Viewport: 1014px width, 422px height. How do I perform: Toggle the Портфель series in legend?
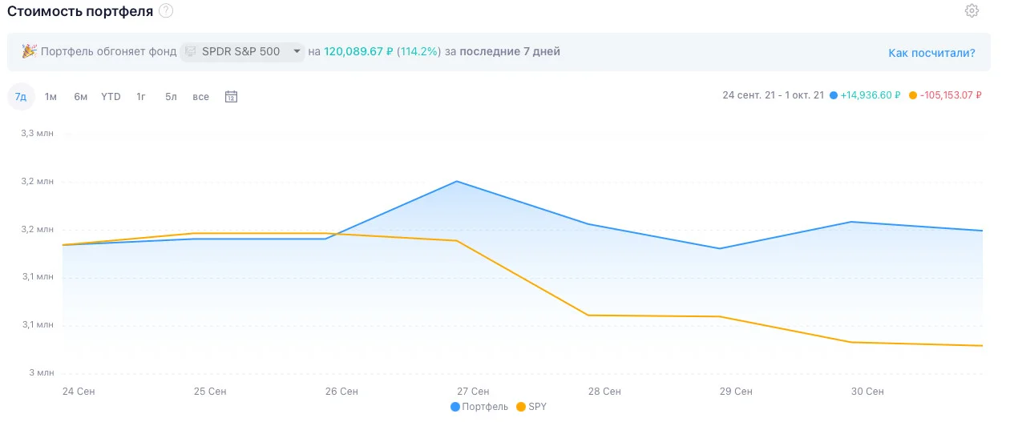pyautogui.click(x=479, y=407)
